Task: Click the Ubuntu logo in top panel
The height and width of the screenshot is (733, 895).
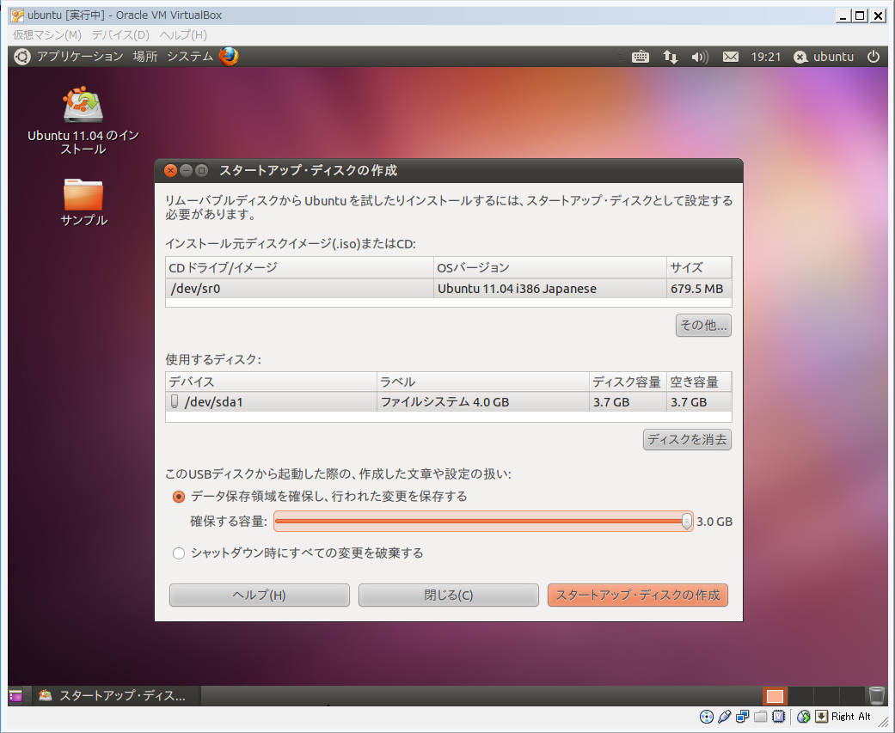Action: click(22, 57)
